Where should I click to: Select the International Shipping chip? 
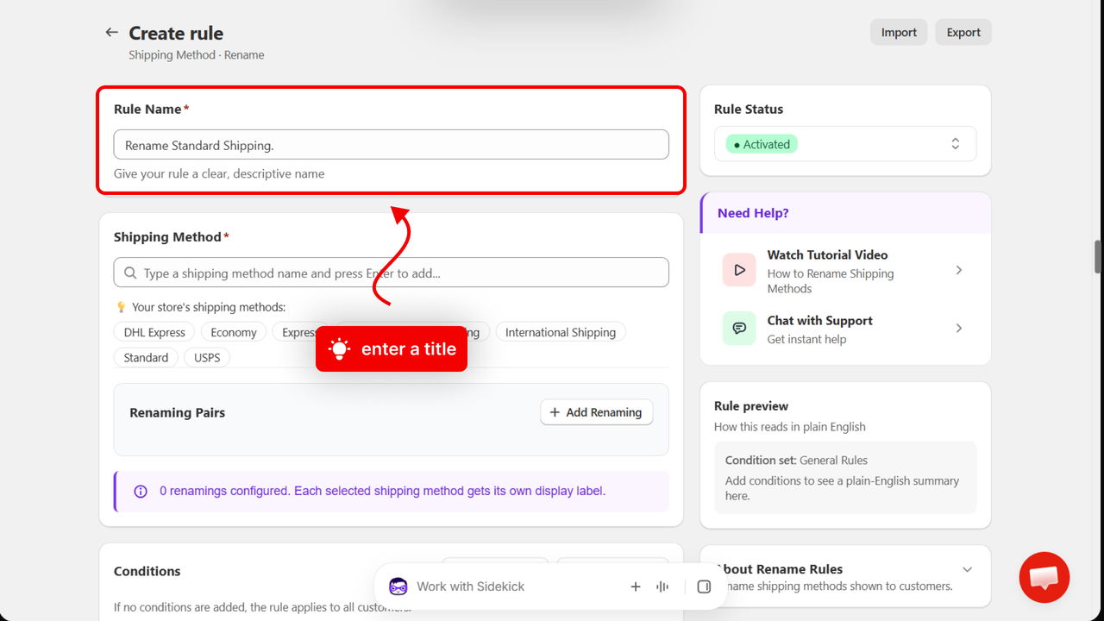click(x=561, y=332)
